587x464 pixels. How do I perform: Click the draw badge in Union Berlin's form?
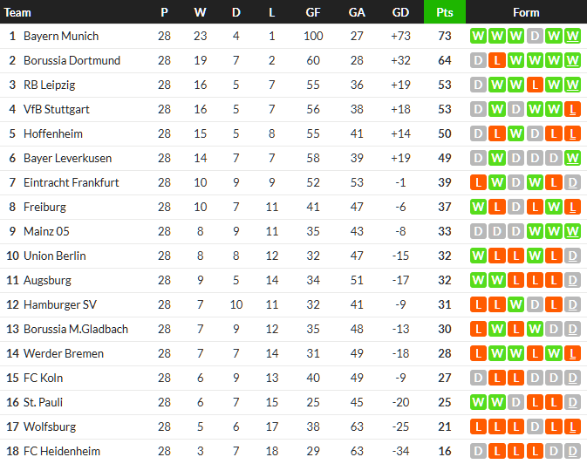pyautogui.click(x=572, y=256)
